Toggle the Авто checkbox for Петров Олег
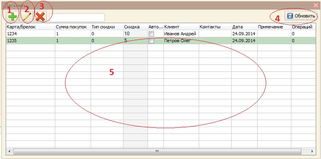 pyautogui.click(x=151, y=41)
